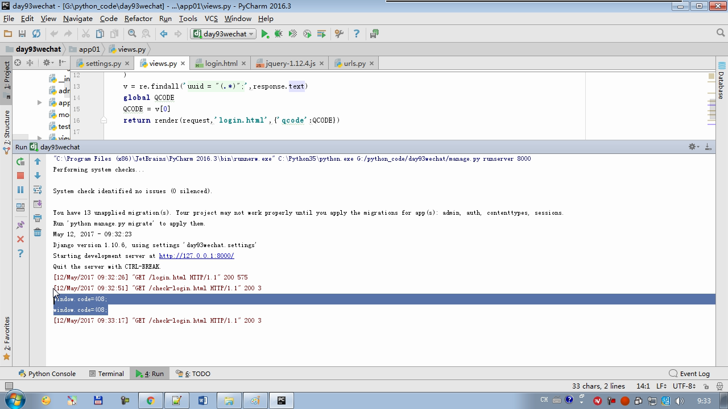Image resolution: width=728 pixels, height=409 pixels.
Task: Open File Explorer from the taskbar
Action: (229, 400)
